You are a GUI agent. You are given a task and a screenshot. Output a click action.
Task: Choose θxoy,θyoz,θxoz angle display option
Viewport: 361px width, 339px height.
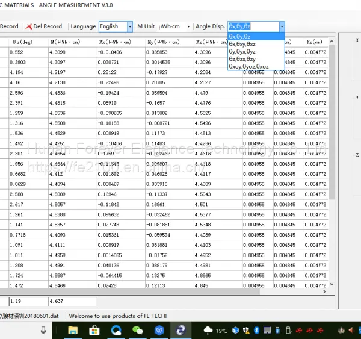256,67
